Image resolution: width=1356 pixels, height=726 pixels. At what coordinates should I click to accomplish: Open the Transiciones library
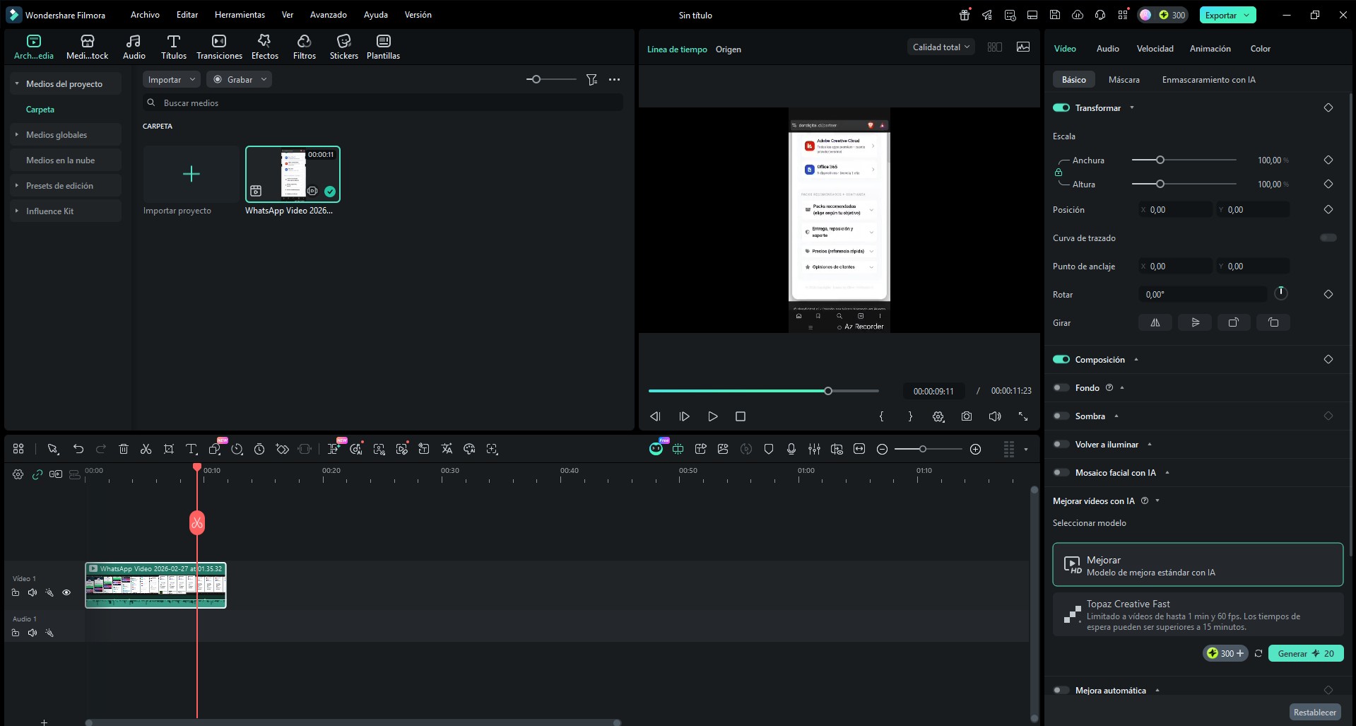(219, 47)
